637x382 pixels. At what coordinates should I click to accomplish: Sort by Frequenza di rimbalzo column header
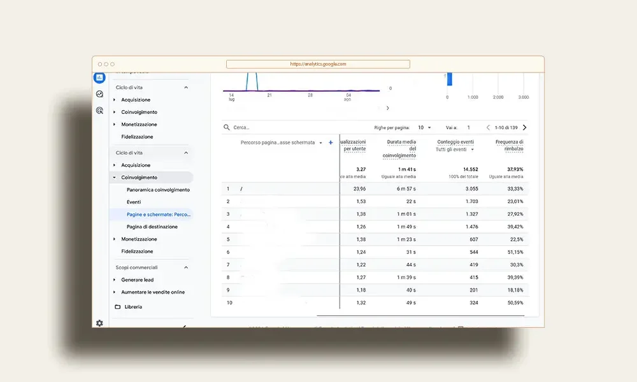coord(509,145)
